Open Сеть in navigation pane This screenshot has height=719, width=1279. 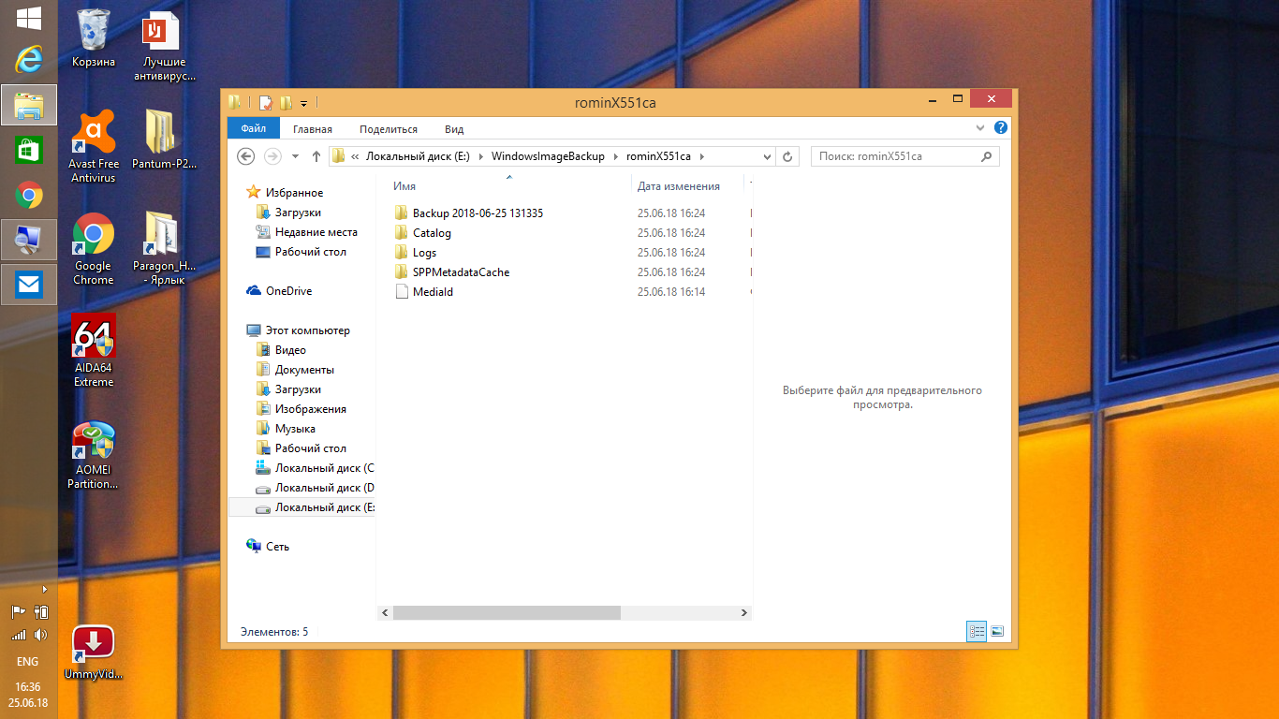click(277, 547)
